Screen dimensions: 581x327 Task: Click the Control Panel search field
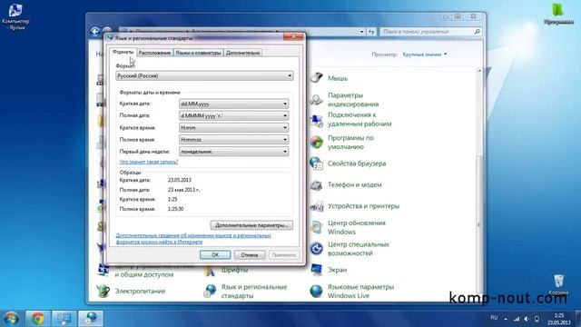(426, 32)
